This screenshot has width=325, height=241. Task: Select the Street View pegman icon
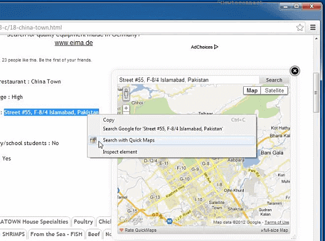tap(126, 93)
